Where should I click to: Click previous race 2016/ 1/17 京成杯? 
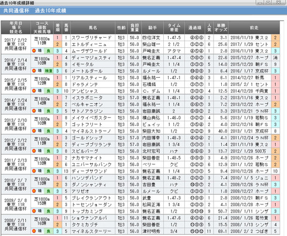[249, 71]
